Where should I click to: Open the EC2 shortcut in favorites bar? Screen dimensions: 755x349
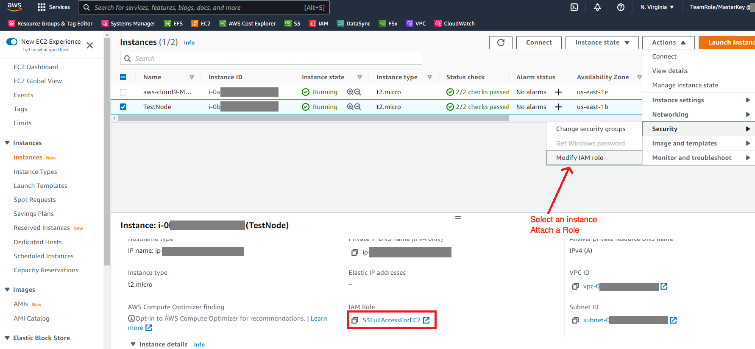201,24
